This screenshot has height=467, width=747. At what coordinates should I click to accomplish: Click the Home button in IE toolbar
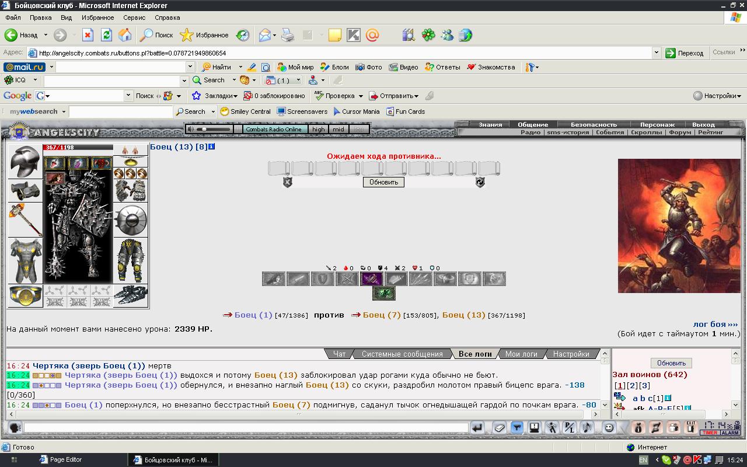125,35
